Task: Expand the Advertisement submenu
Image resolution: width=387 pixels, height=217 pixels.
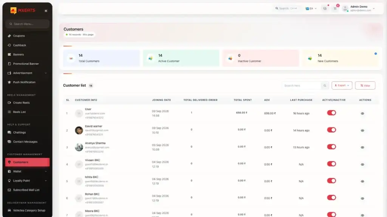Action: point(46,73)
